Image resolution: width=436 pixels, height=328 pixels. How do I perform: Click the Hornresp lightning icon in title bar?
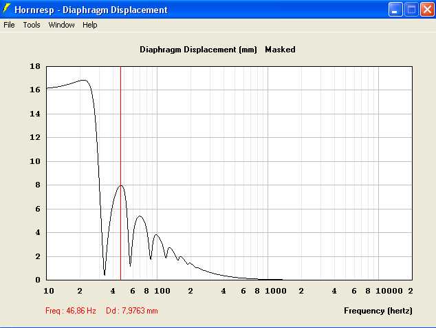pos(8,10)
